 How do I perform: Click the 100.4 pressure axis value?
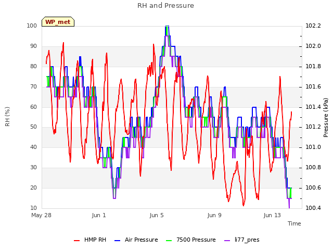point(313,208)
